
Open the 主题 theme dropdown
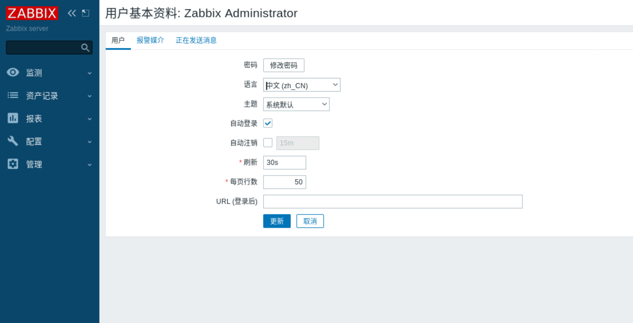pos(296,104)
